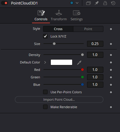Open the Settings tab
This screenshot has height=132, width=120.
pos(77,15)
